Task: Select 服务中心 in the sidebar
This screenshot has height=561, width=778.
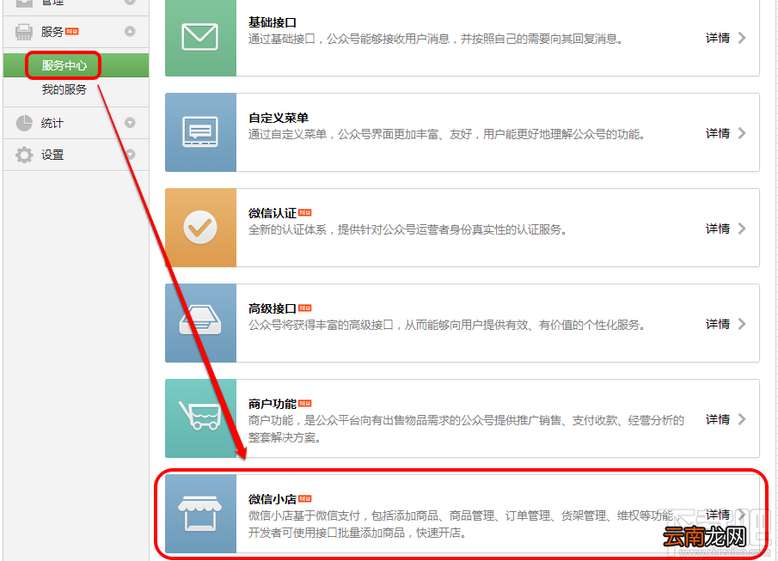Action: point(76,65)
